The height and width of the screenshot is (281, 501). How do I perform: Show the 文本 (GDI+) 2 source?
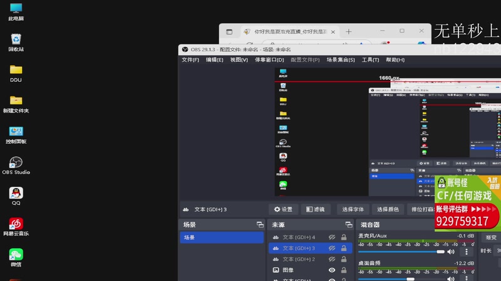click(332, 259)
